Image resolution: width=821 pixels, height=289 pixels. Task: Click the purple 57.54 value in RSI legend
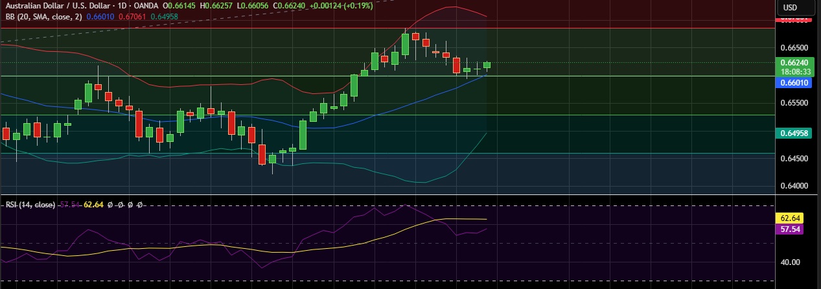pos(69,204)
